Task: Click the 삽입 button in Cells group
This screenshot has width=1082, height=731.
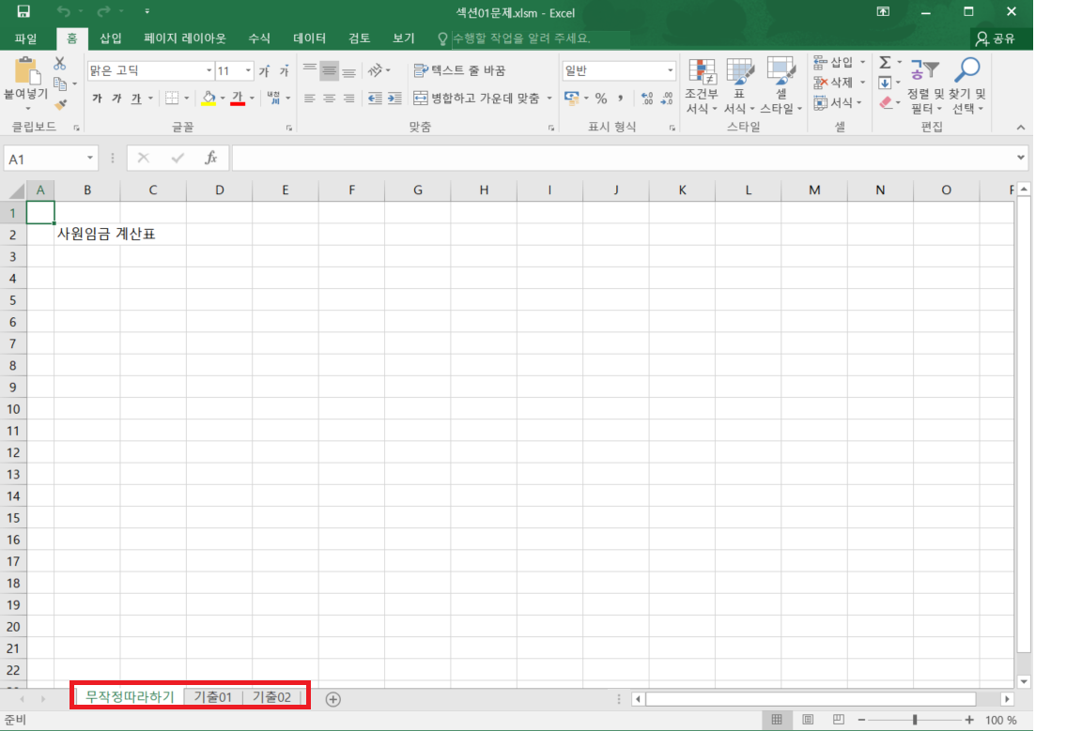Action: tap(834, 63)
